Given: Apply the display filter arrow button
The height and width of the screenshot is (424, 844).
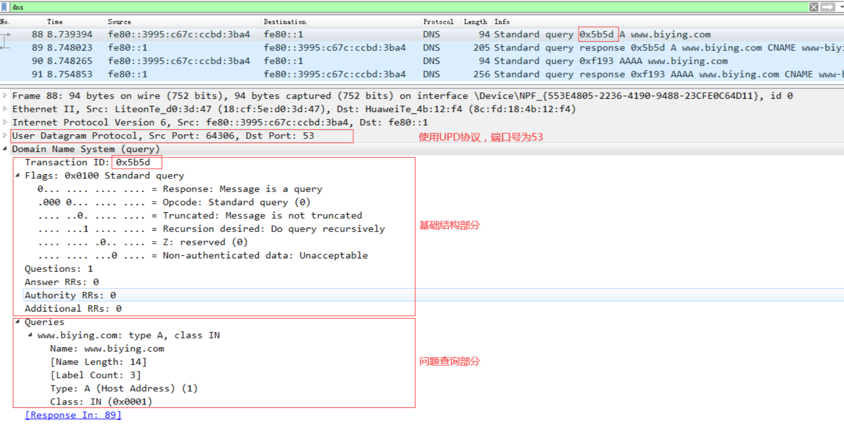Looking at the screenshot, I should pyautogui.click(x=828, y=7).
